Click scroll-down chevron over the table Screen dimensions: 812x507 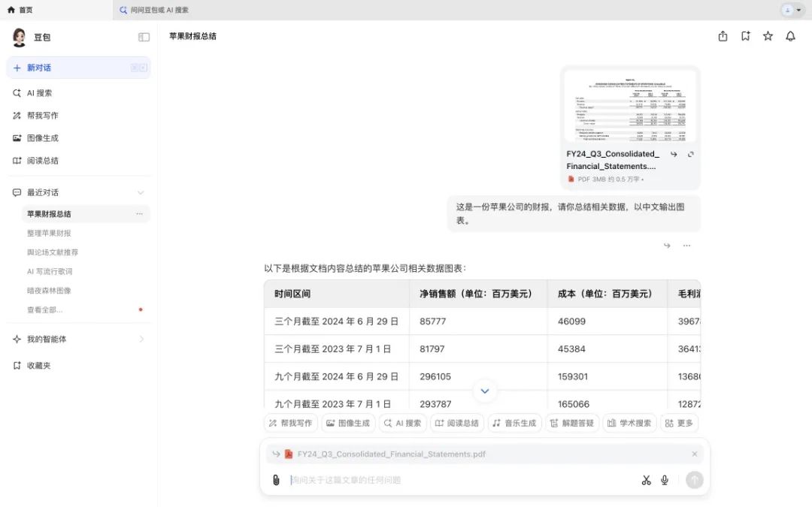click(485, 391)
